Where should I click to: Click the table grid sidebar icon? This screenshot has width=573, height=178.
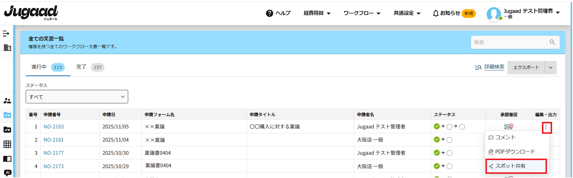(x=7, y=144)
